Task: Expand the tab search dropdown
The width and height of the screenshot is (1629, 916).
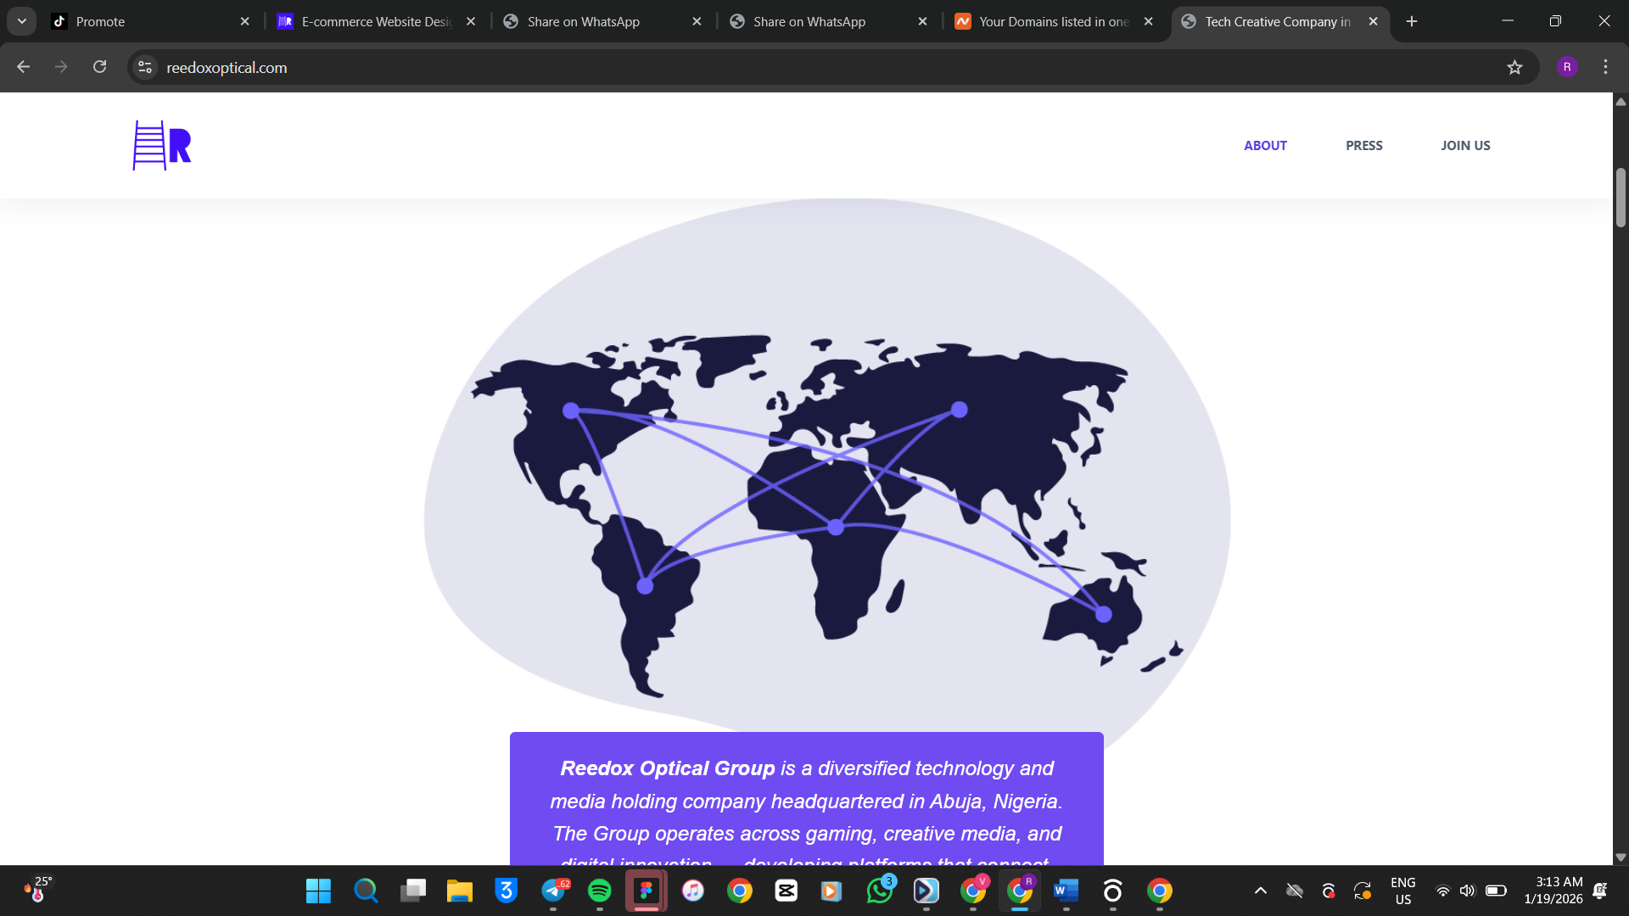Action: [x=22, y=21]
